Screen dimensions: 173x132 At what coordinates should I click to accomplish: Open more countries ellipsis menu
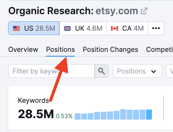pos(156,28)
